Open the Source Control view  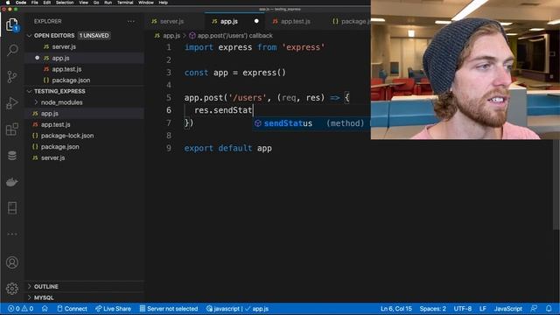click(x=12, y=76)
